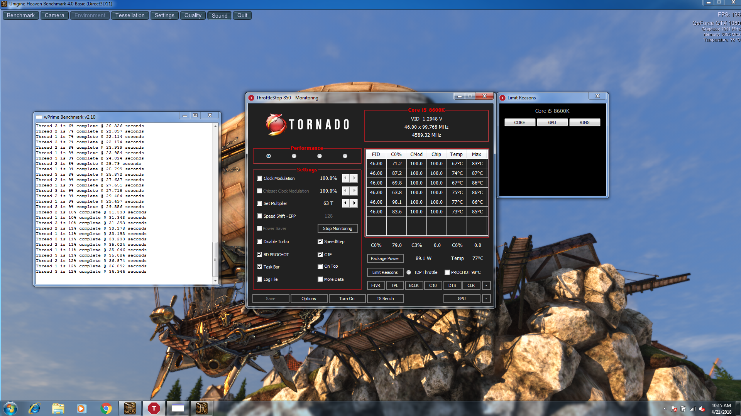The width and height of the screenshot is (741, 416).
Task: Launch Windows Media Player from taskbar
Action: (x=81, y=408)
